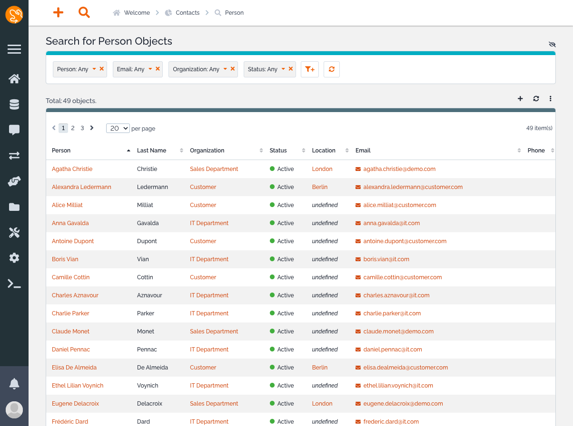Open the wrench and screwdriver sidebar menu
Image resolution: width=573 pixels, height=426 pixels.
pyautogui.click(x=14, y=233)
